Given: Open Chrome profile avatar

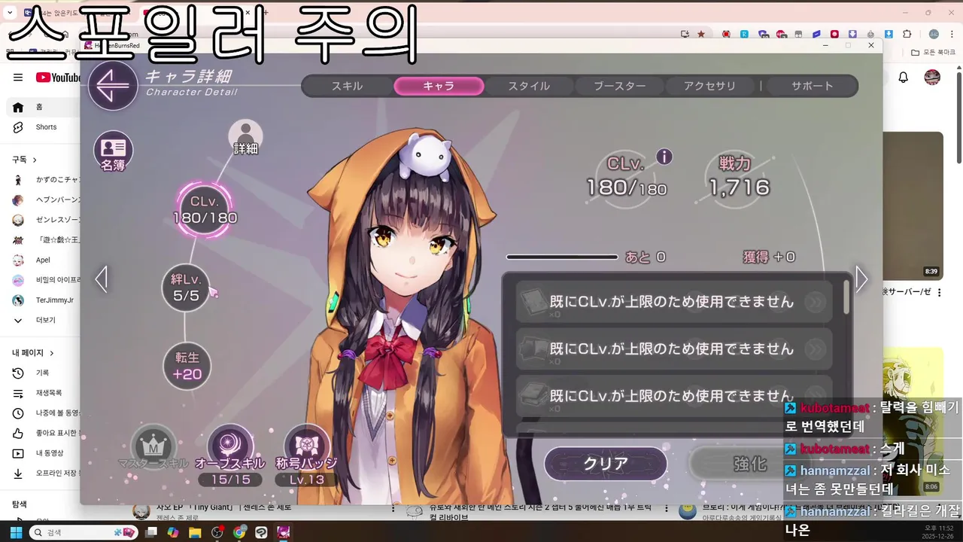Looking at the screenshot, I should tap(934, 34).
